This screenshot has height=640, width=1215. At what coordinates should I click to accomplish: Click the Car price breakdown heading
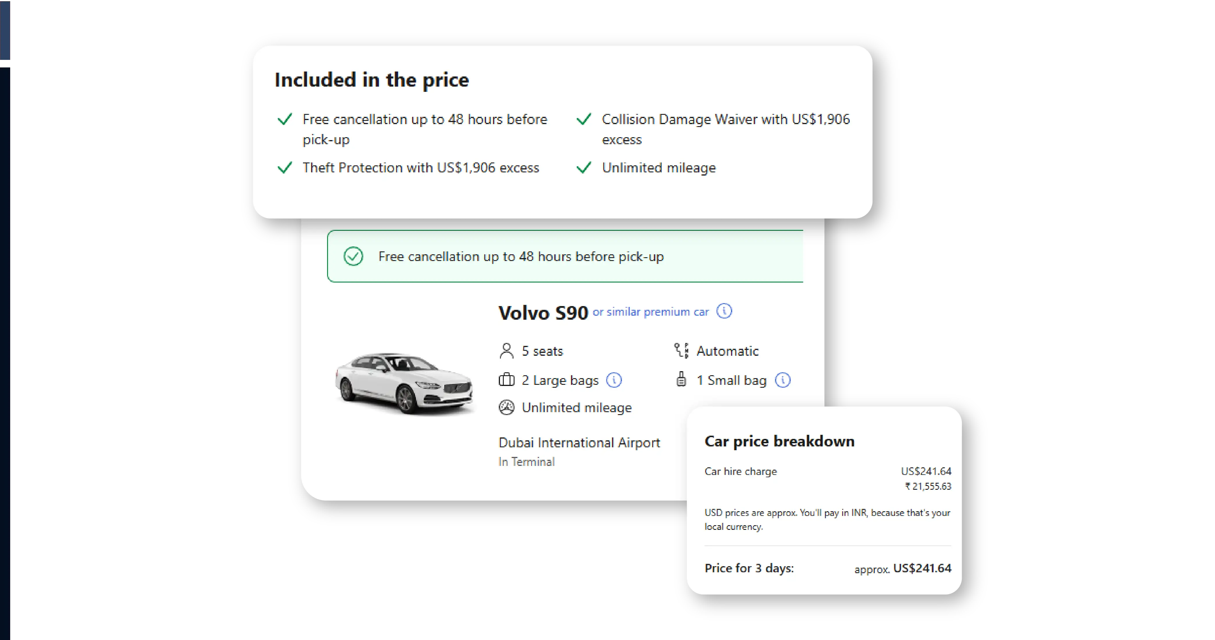tap(779, 441)
